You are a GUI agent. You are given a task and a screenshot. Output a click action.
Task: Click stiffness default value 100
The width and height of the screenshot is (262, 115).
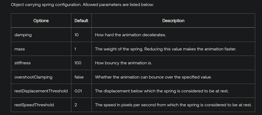(78, 63)
